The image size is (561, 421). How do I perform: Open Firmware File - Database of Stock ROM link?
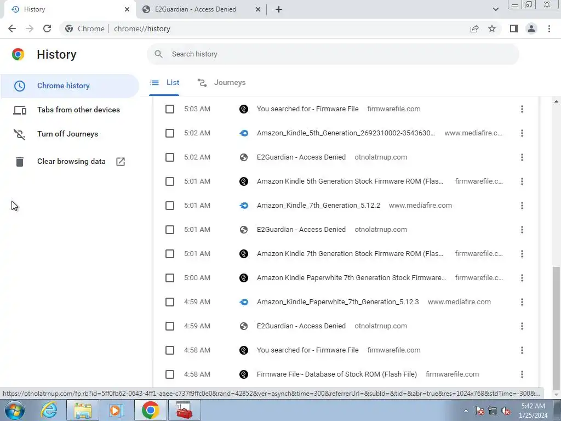[x=337, y=374]
